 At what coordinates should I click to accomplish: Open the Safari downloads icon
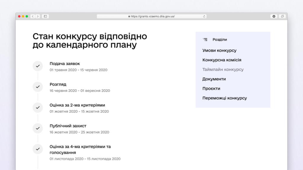point(274,17)
